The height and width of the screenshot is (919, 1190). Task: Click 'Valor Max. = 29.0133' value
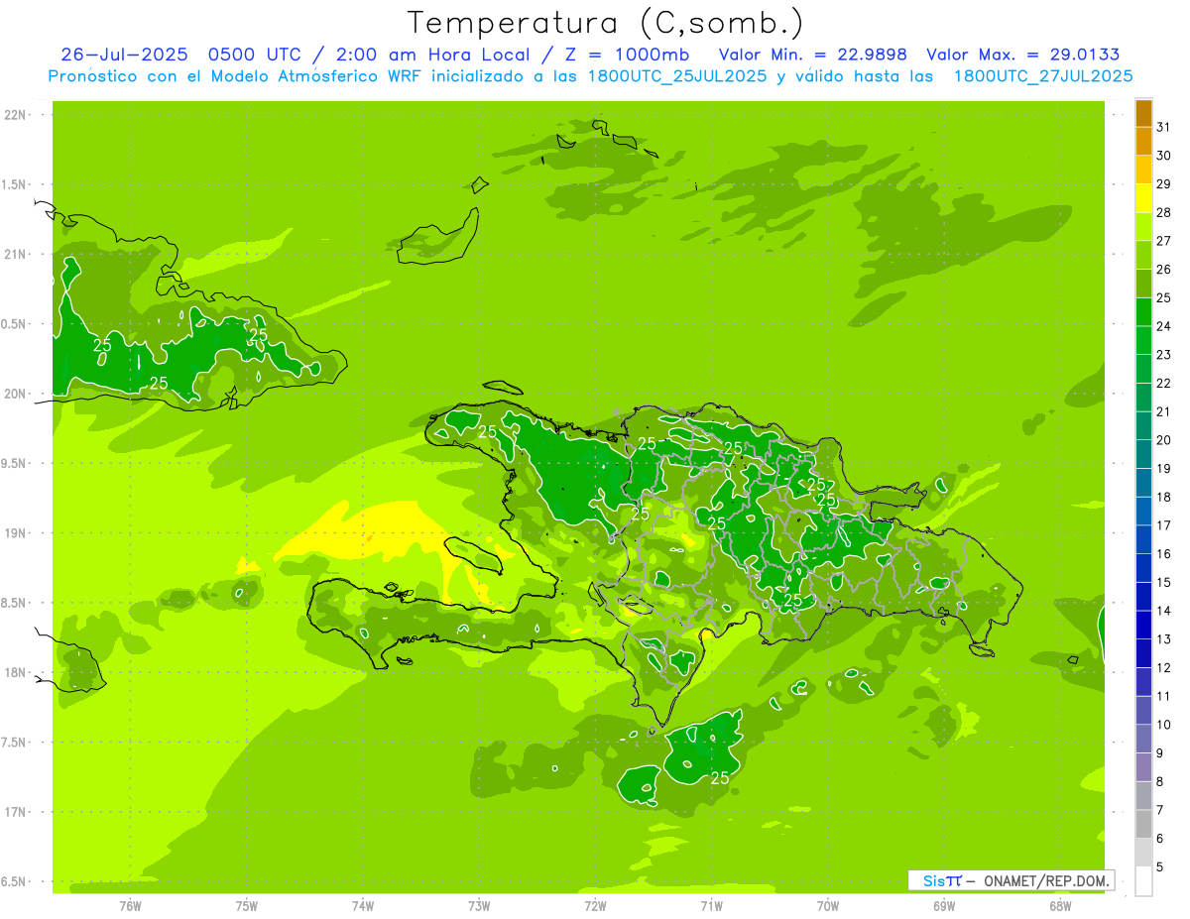(x=1022, y=55)
